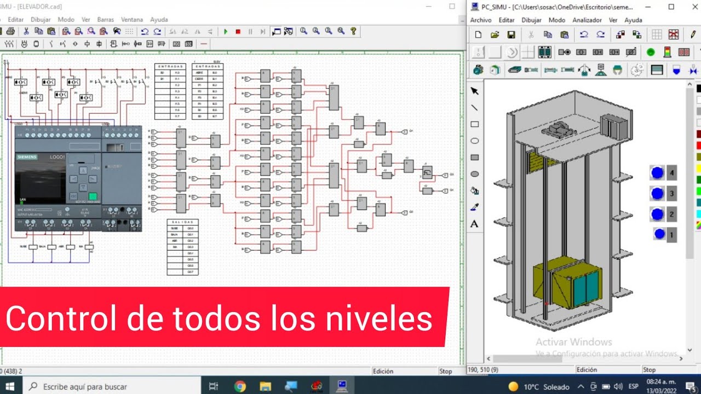Viewport: 701px width, 394px height.
Task: Insert seven-segment display component
Action: [684, 52]
